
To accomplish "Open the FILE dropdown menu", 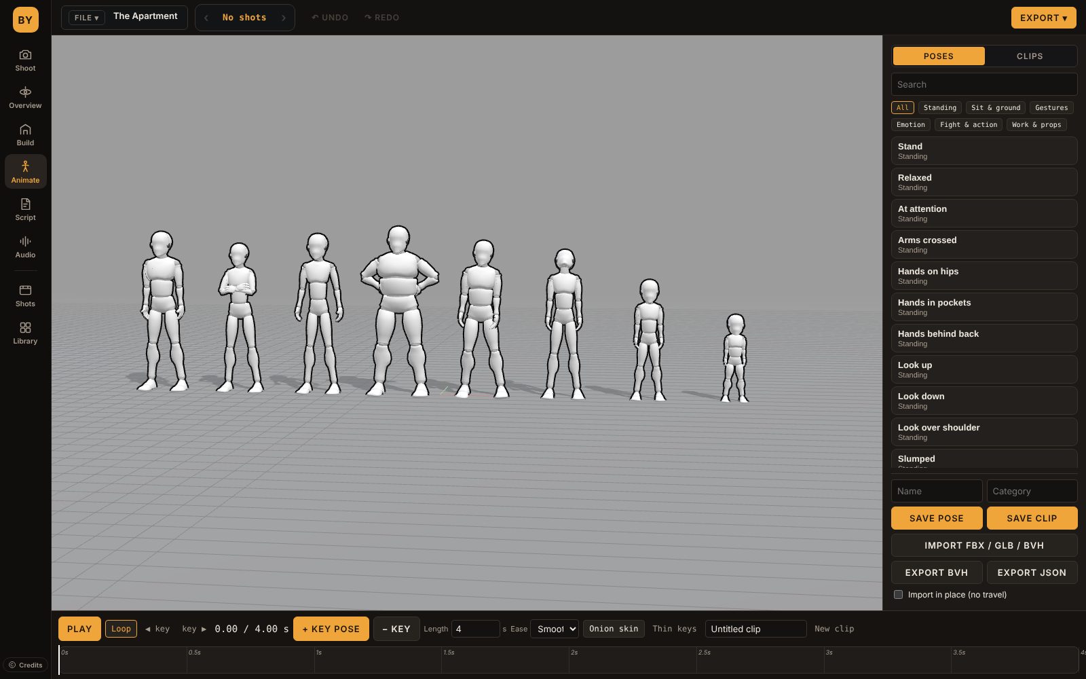I will pos(87,18).
